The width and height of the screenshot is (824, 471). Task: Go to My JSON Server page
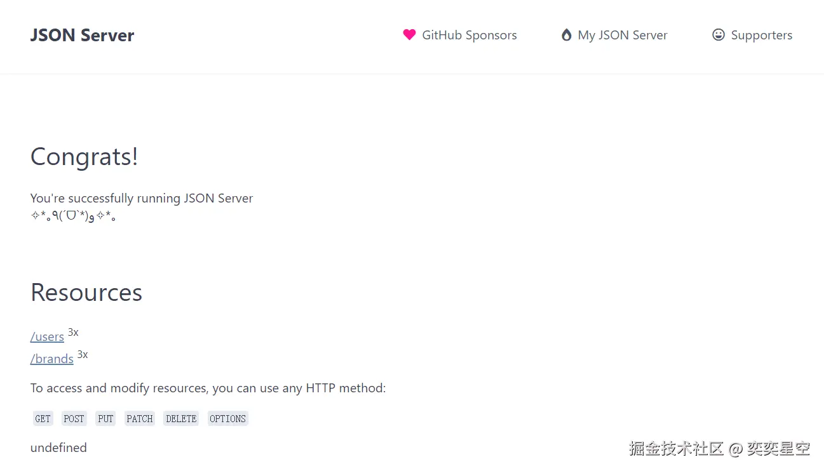coord(622,36)
